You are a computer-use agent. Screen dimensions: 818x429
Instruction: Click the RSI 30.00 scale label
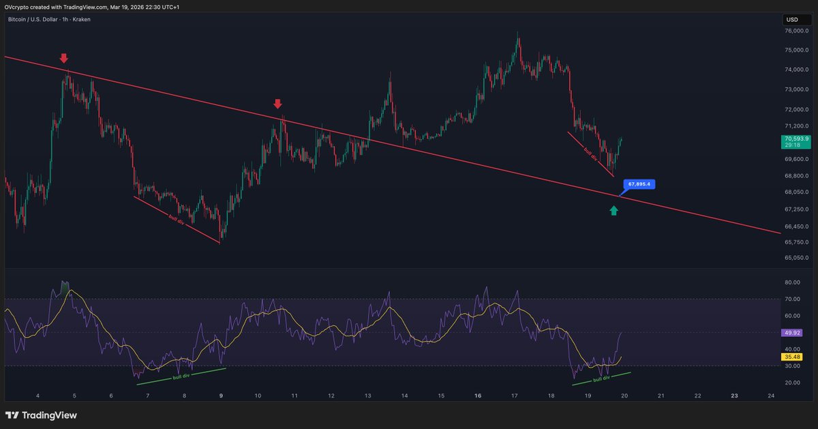tap(792, 366)
